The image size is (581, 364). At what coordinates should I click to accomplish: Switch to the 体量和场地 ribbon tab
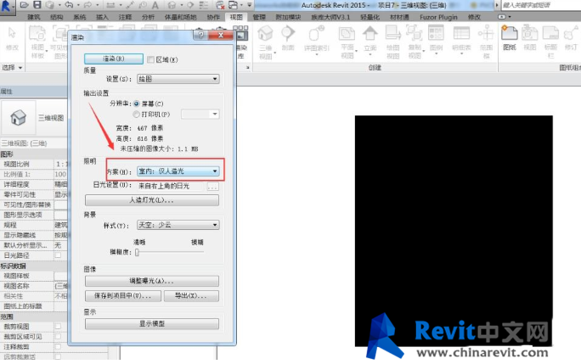coord(180,17)
